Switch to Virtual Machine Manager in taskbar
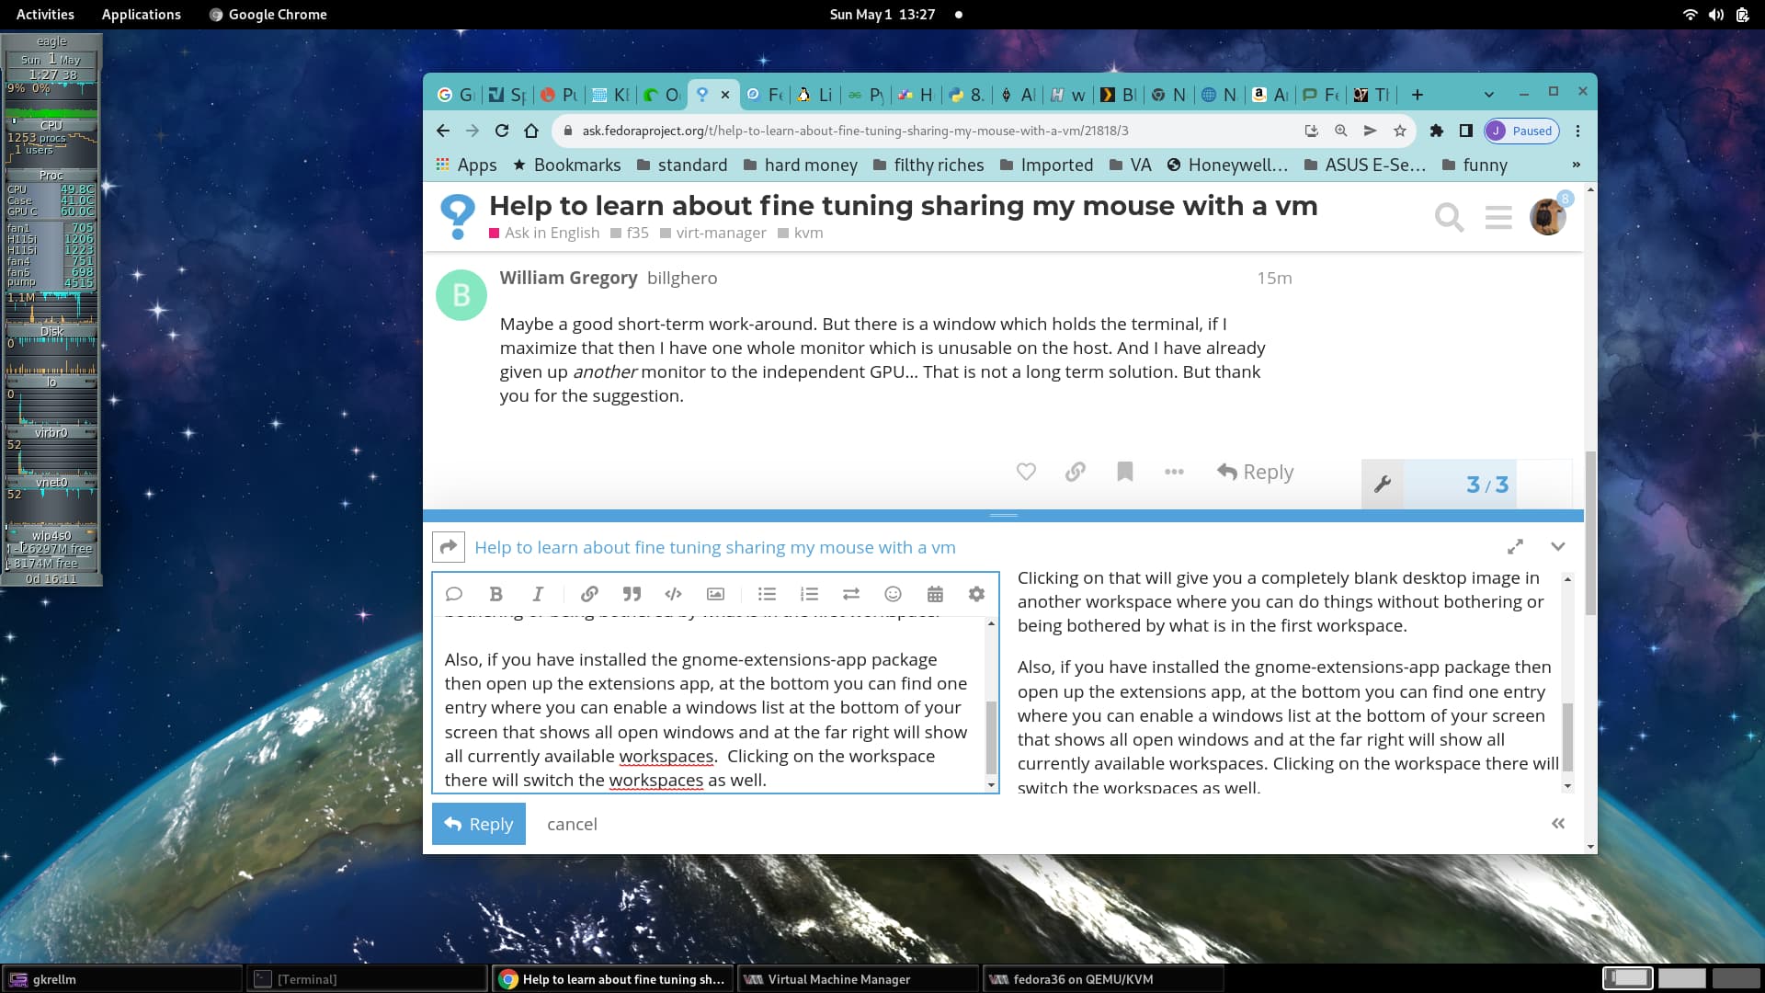Screen dimensions: 1765x993 pos(837,979)
